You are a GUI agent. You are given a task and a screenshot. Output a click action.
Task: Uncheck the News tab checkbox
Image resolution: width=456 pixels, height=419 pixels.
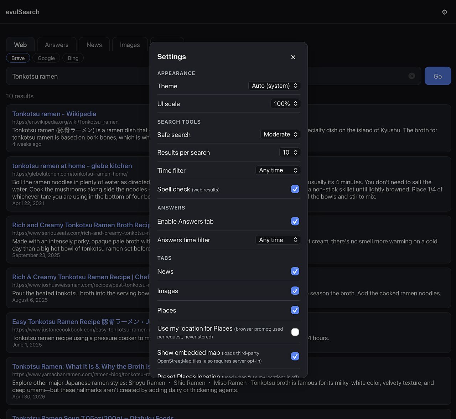point(295,271)
